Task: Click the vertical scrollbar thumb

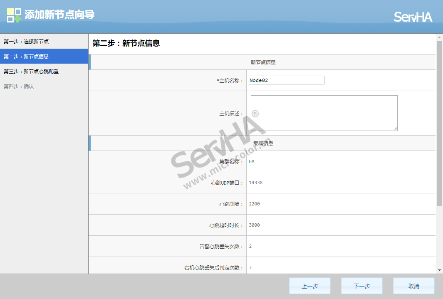Action: (439, 123)
